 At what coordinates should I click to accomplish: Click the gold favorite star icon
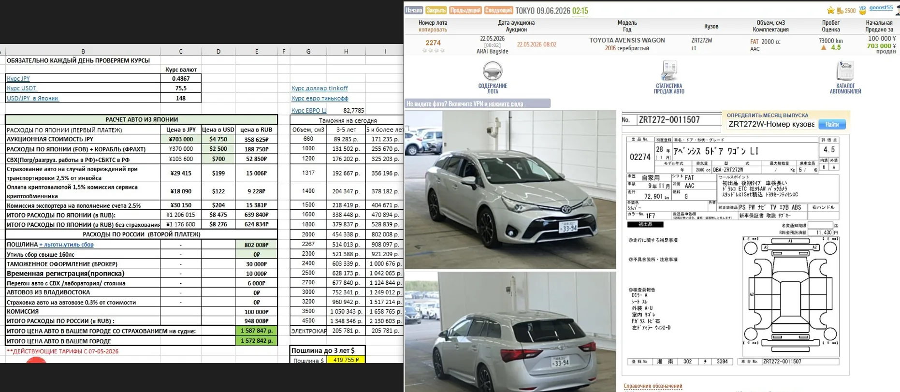pos(830,11)
